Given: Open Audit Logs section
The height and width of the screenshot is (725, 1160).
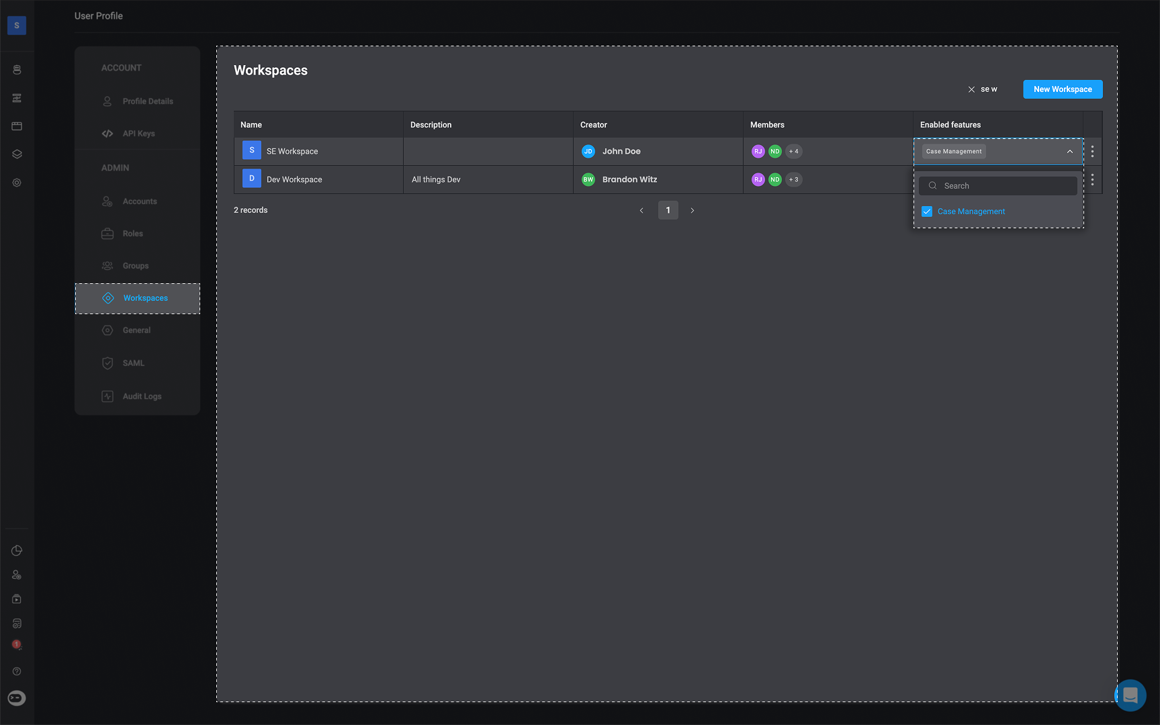Looking at the screenshot, I should [x=138, y=396].
